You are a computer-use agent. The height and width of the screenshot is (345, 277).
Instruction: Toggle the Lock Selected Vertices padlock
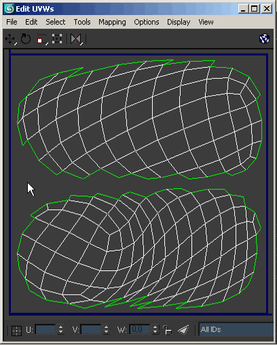tap(167, 330)
